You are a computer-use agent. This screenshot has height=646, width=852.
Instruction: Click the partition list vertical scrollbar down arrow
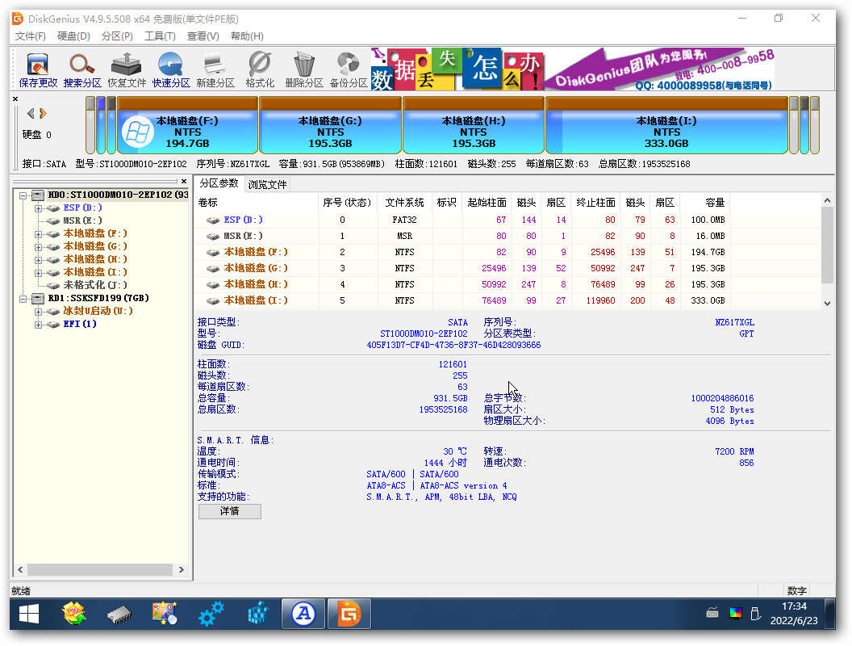coord(827,304)
